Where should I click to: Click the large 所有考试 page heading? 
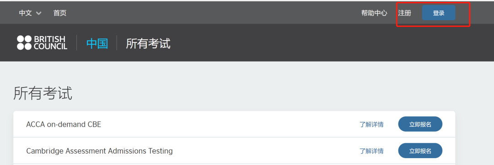43,93
